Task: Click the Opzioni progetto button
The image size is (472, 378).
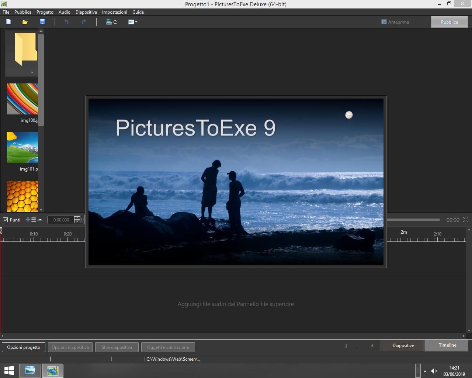Action: point(24,347)
